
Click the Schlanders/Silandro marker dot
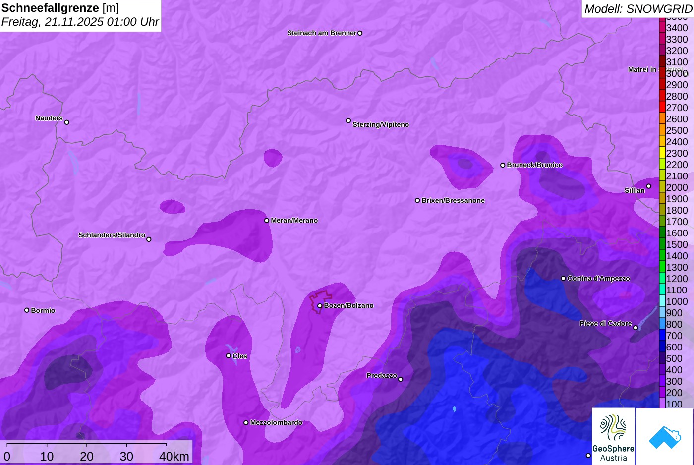(149, 239)
